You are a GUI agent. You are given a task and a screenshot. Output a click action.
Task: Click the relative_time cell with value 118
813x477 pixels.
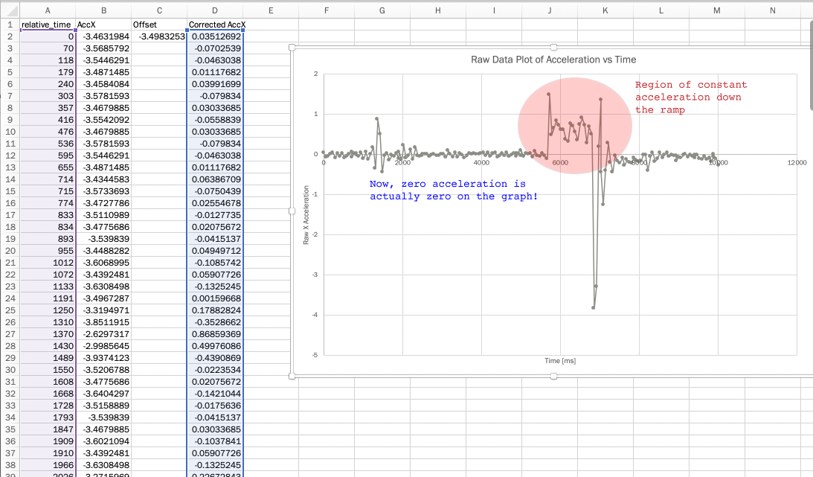[48, 60]
